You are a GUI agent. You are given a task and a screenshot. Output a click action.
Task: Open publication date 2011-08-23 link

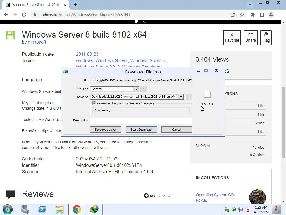[87, 54]
